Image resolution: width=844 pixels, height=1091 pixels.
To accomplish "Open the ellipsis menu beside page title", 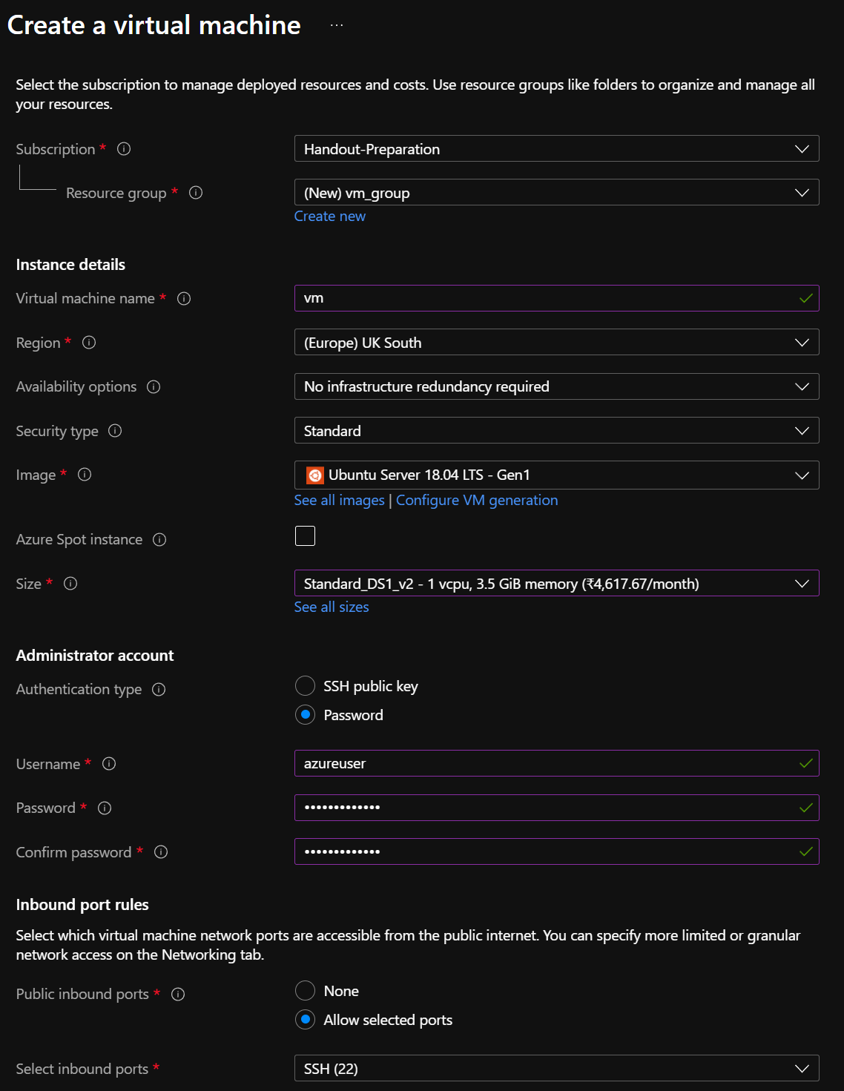I will coord(337,25).
